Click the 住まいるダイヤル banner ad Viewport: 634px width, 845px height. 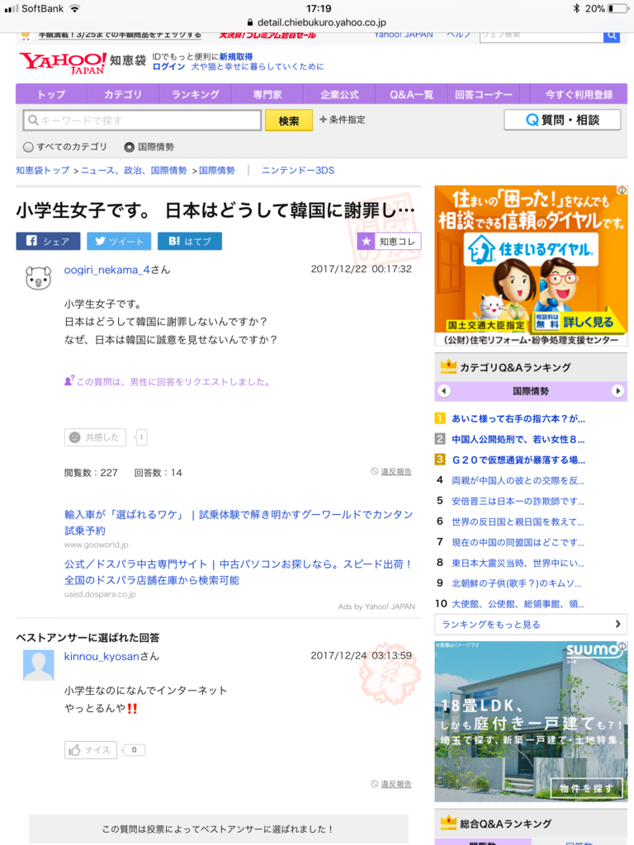(x=531, y=266)
